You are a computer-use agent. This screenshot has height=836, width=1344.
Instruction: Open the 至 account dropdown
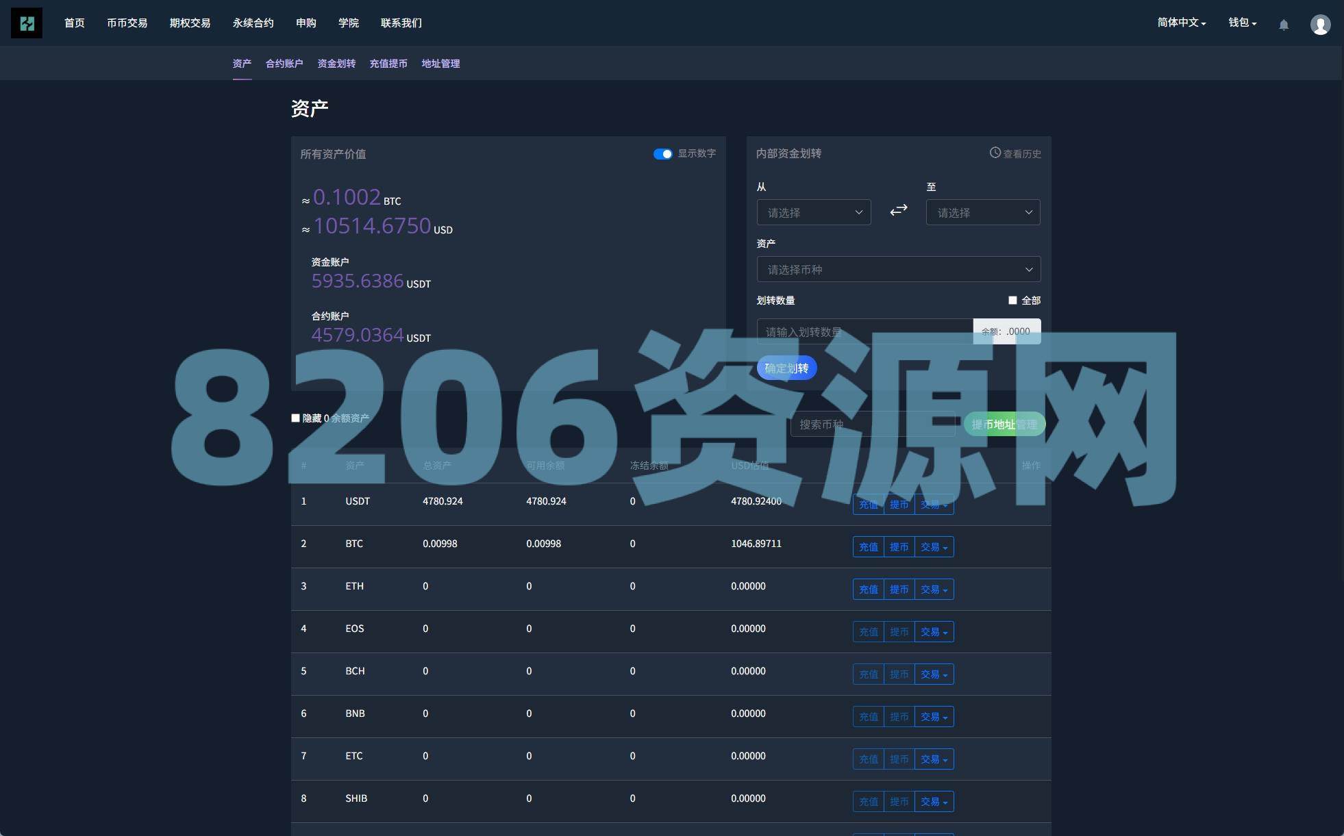point(982,212)
